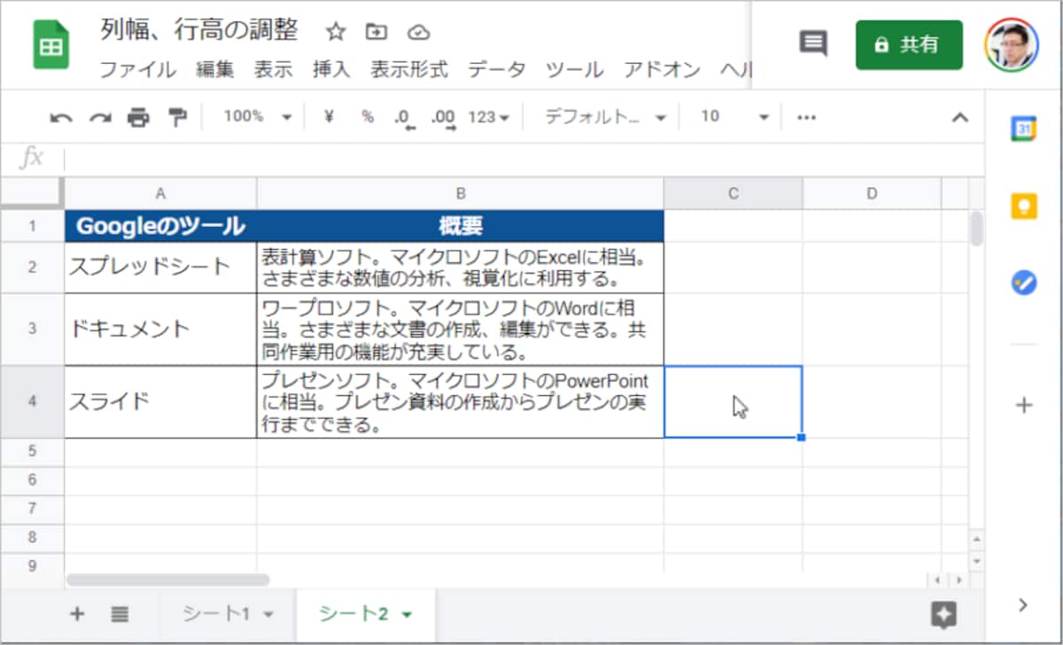Click the Googleのツール header cell
Image resolution: width=1063 pixels, height=645 pixels.
[x=160, y=226]
